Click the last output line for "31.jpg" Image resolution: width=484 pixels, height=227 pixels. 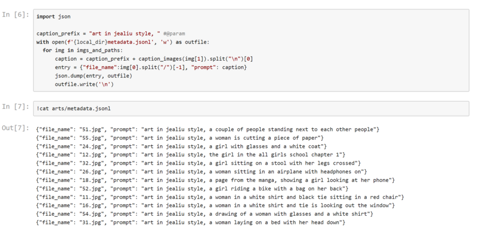pos(190,222)
